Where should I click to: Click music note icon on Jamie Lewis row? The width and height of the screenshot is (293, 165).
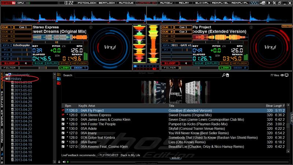63,120
